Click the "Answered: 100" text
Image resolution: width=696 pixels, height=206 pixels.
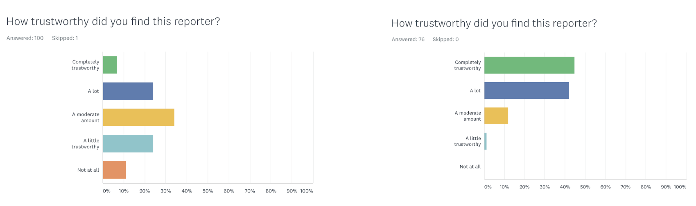25,38
